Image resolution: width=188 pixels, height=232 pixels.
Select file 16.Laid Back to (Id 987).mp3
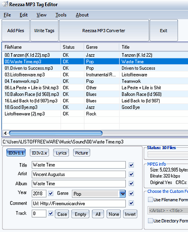point(31,101)
